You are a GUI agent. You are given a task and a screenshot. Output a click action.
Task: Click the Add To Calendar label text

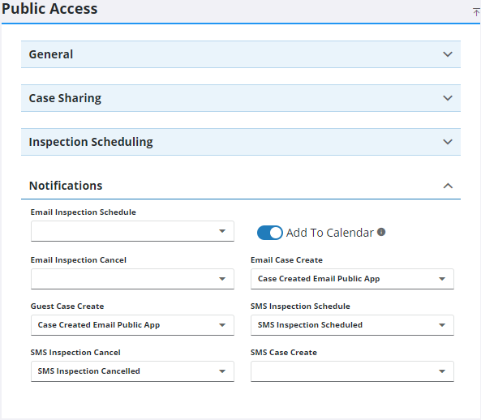click(x=330, y=233)
